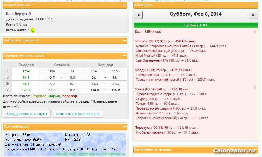Image resolution: width=262 pixels, height=157 pixels.
Task: Collapse the Календарь panel
Action: pos(255,5)
